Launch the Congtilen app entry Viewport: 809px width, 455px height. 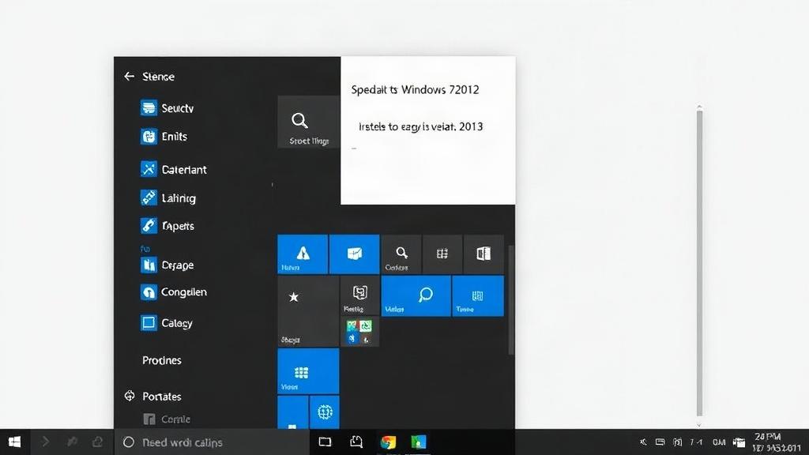[x=173, y=292]
